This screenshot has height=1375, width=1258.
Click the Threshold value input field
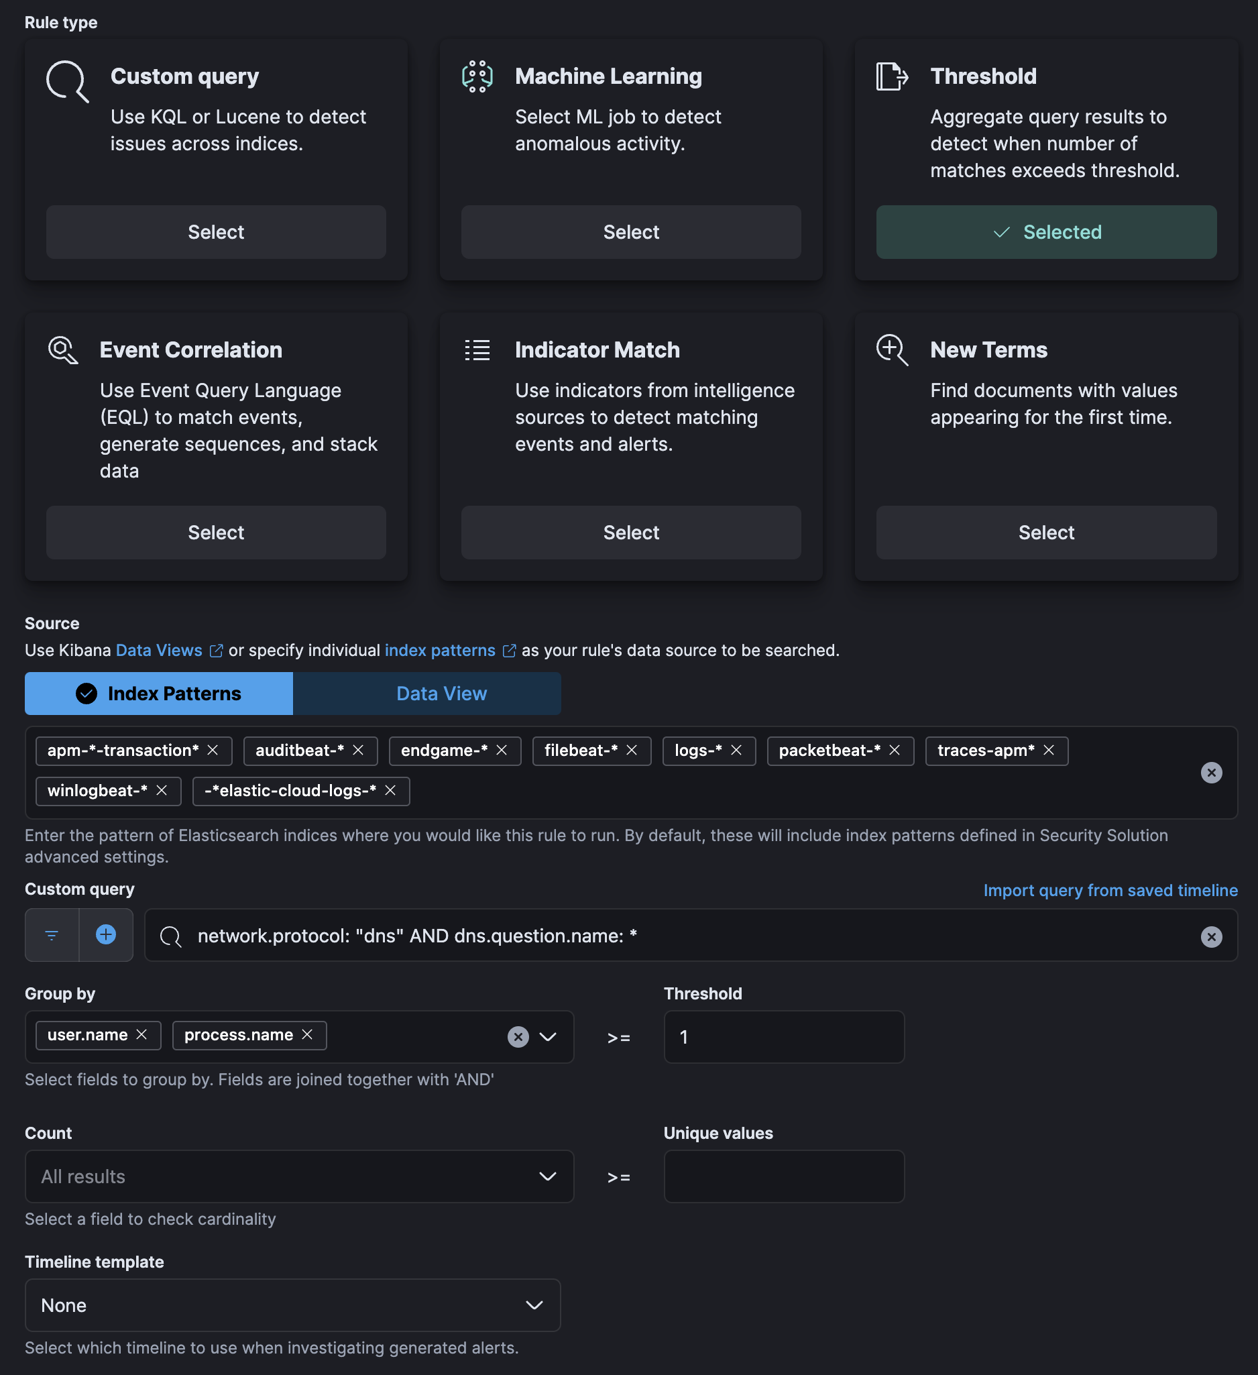784,1037
